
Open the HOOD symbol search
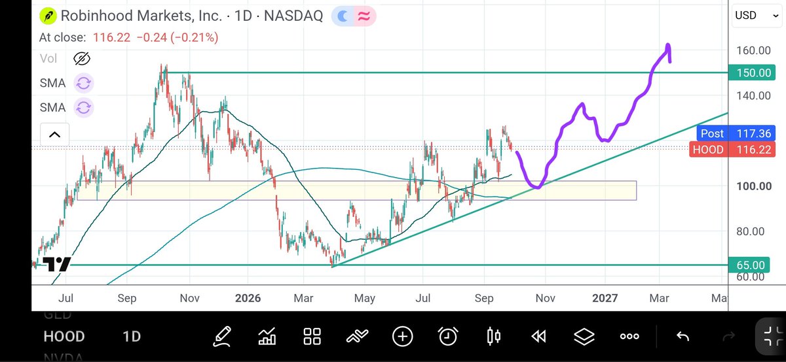[x=64, y=337]
